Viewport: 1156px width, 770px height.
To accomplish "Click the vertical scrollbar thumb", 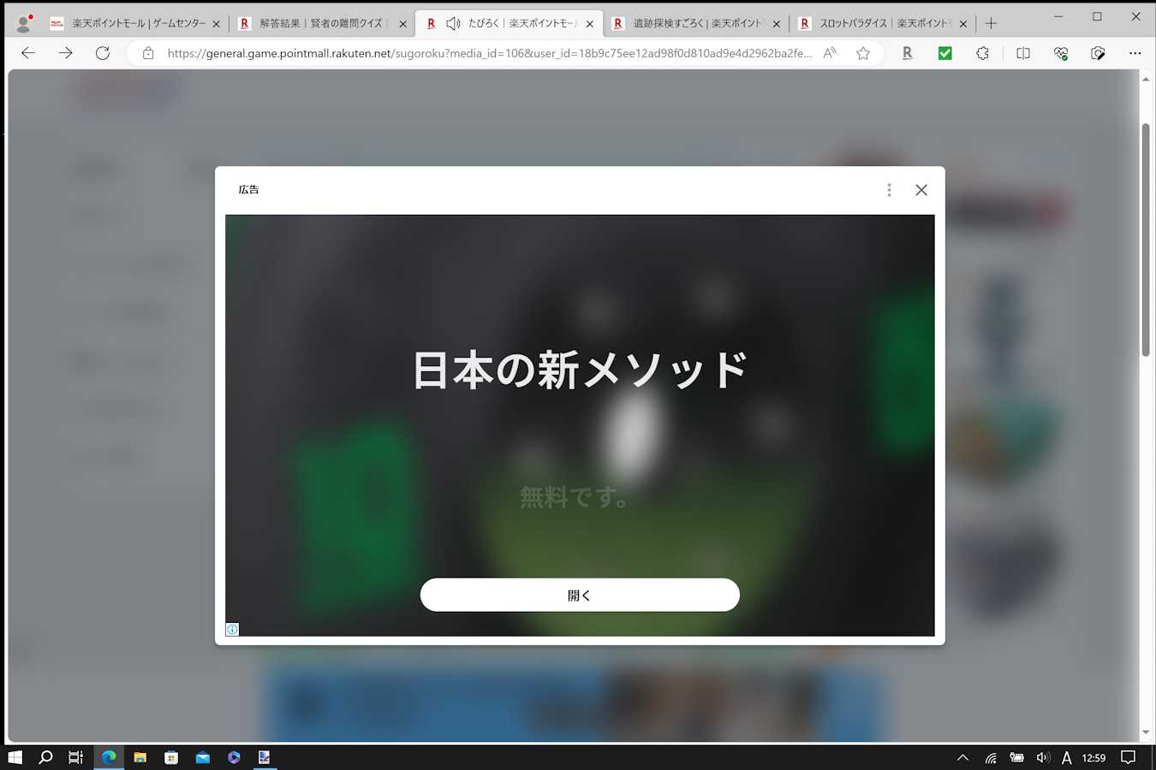I will click(1146, 240).
